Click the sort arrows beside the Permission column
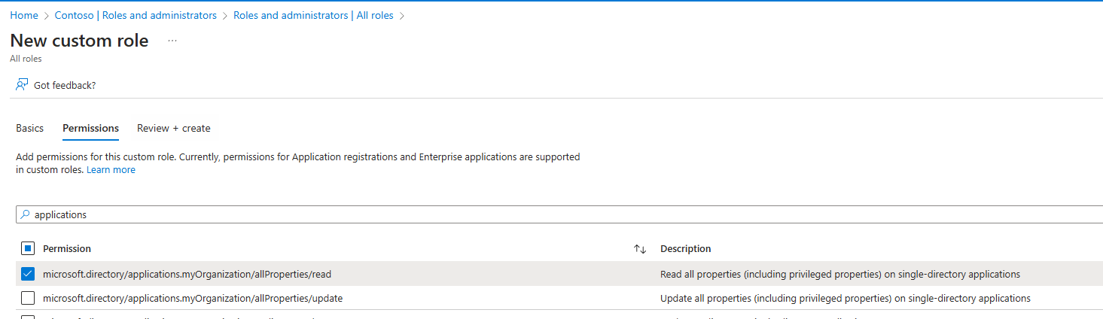Viewport: 1103px width, 319px height. click(x=640, y=248)
